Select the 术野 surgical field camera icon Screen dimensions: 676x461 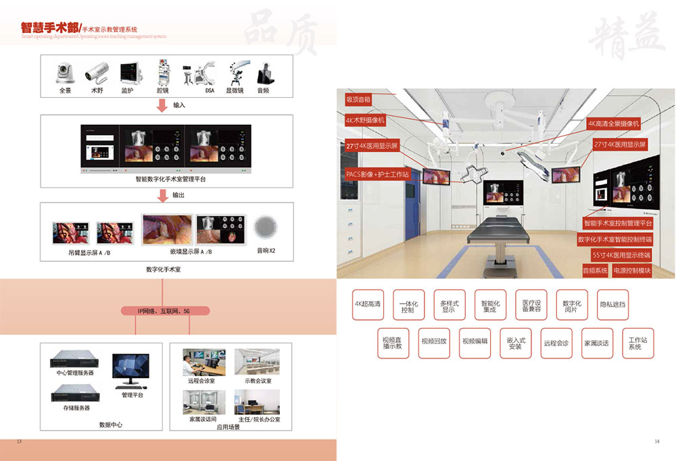pyautogui.click(x=97, y=72)
